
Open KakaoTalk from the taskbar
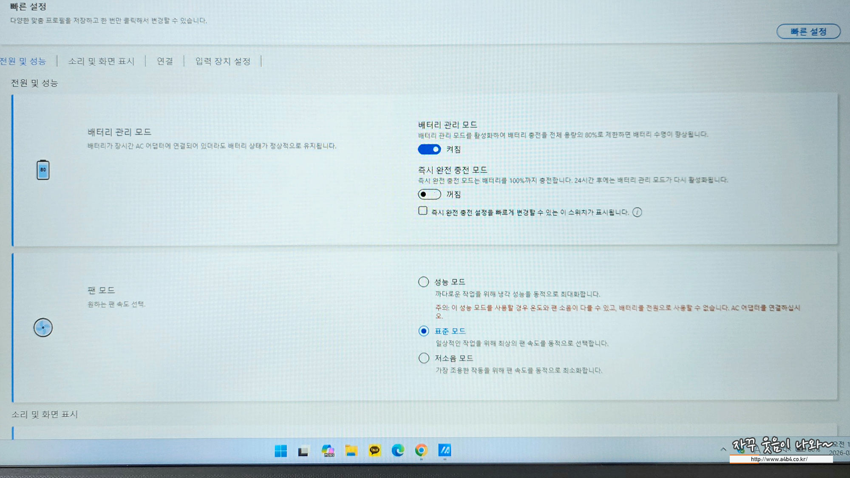coord(374,450)
